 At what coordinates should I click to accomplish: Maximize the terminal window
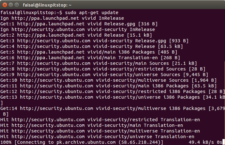[x=17, y=5]
